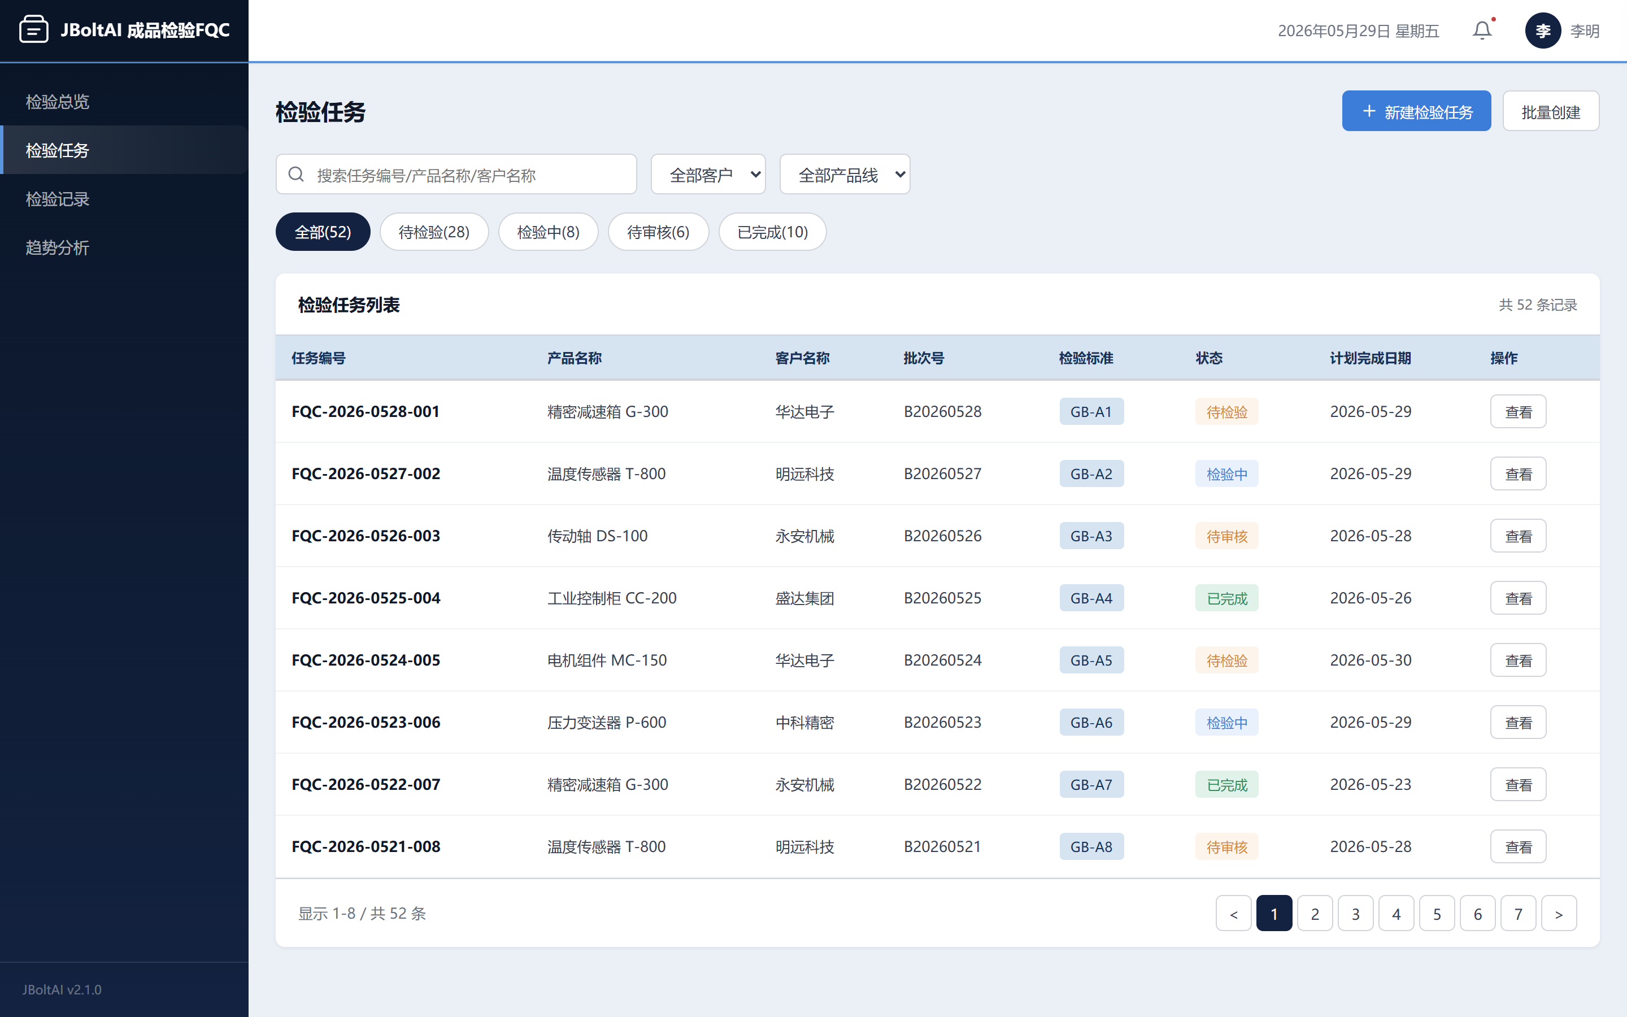This screenshot has height=1017, width=1627.
Task: Click the 批量创建 button
Action: (1550, 111)
